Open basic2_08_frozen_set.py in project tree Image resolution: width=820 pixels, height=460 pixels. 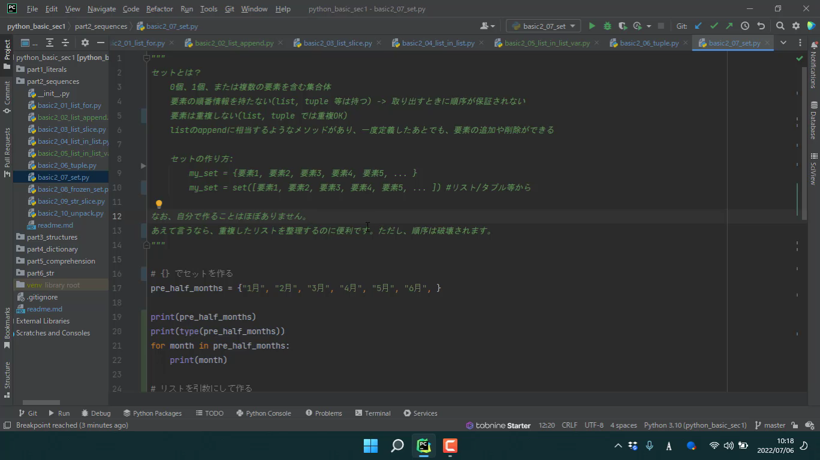point(73,189)
